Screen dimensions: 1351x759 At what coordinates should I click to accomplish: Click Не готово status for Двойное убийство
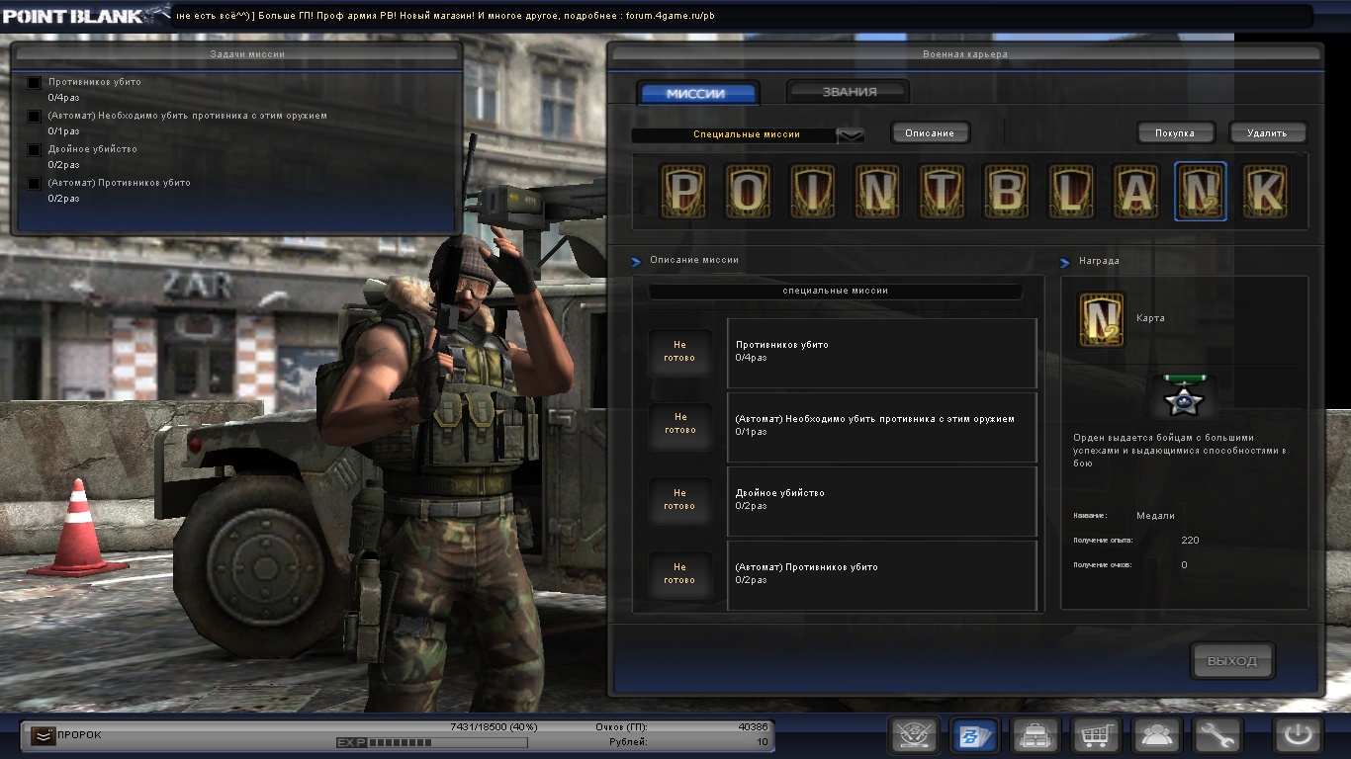tap(679, 499)
